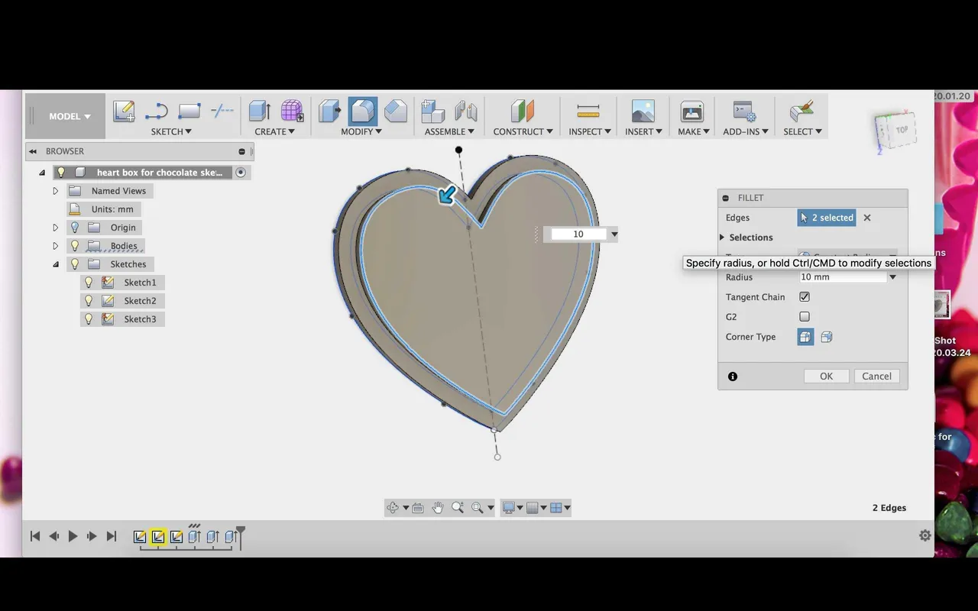Click the Create Sketch tool icon
This screenshot has height=611, width=978.
[124, 112]
